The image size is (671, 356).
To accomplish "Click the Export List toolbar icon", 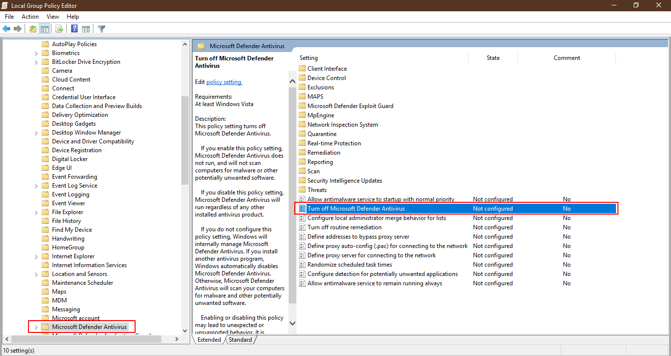I will coord(59,28).
